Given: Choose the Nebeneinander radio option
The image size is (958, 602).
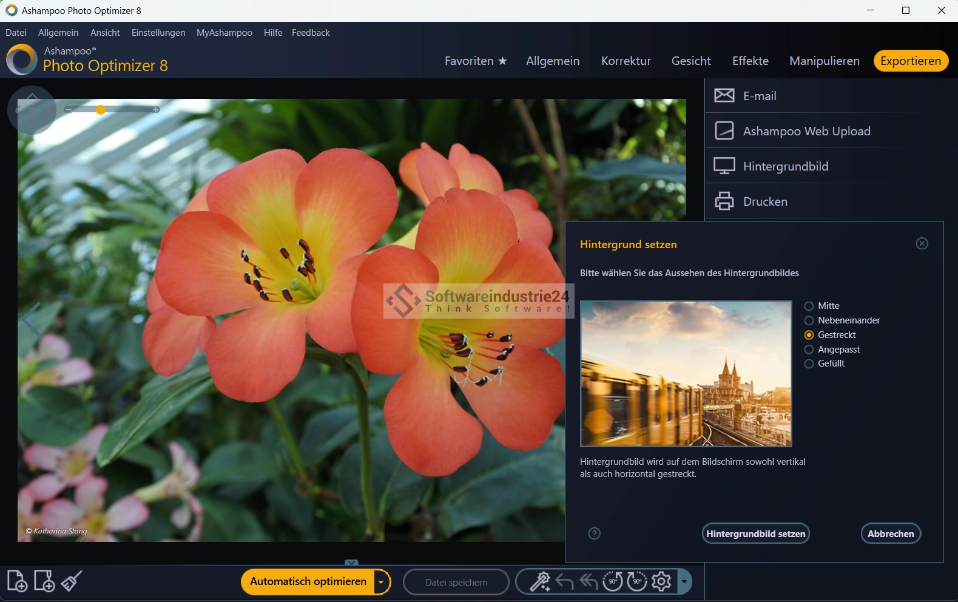Looking at the screenshot, I should coord(809,320).
